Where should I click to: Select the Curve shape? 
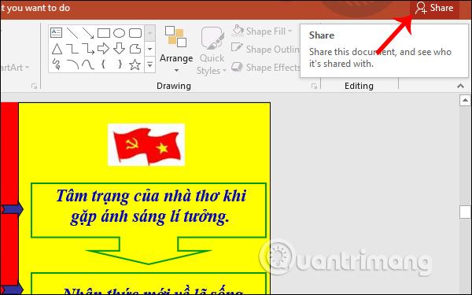coord(88,65)
